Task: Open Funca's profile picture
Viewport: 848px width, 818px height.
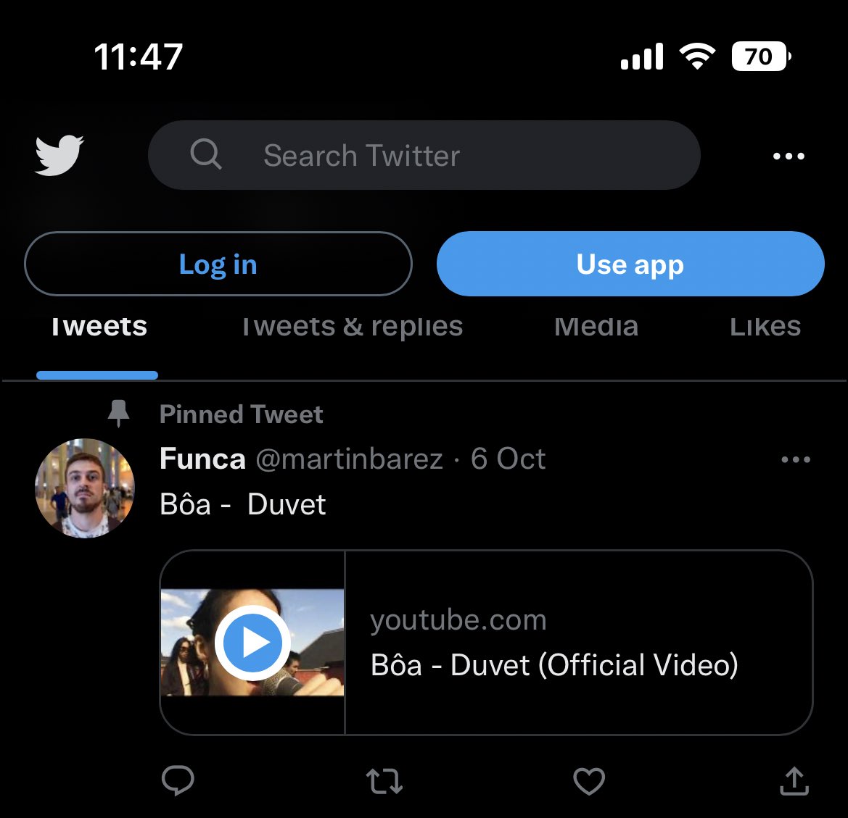Action: click(x=85, y=488)
